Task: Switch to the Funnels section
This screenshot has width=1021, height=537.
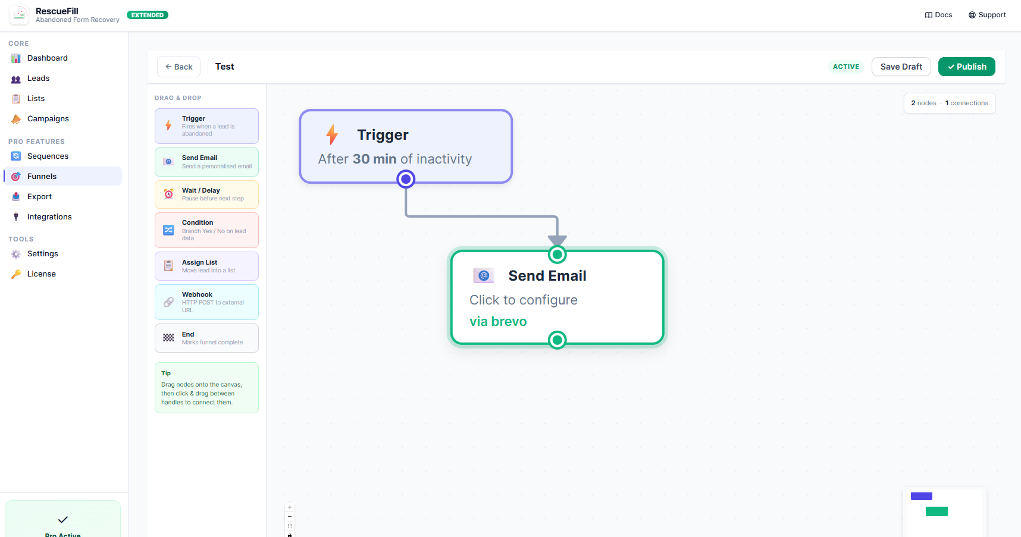Action: tap(42, 176)
